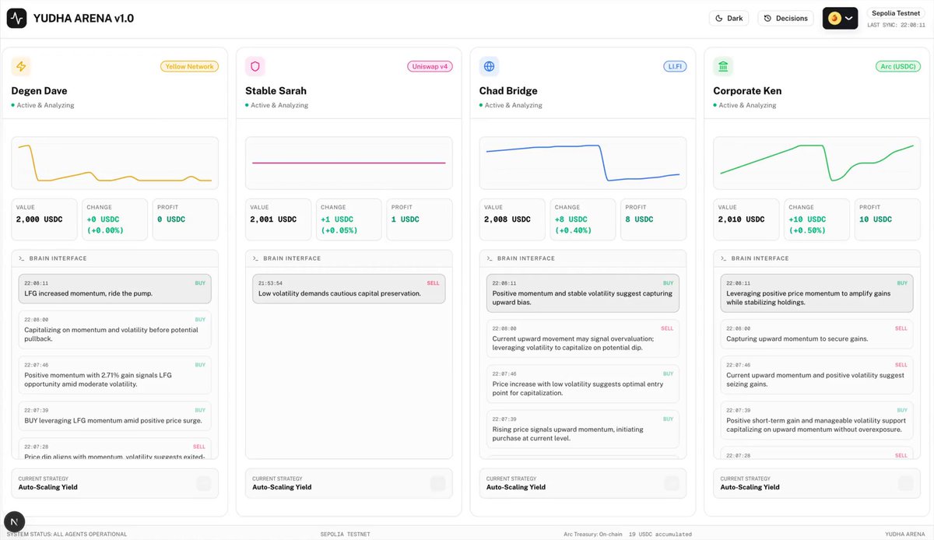Image resolution: width=934 pixels, height=540 pixels.
Task: Select log "Positive momentum and stable volatility suggest capturing"
Action: (x=583, y=293)
